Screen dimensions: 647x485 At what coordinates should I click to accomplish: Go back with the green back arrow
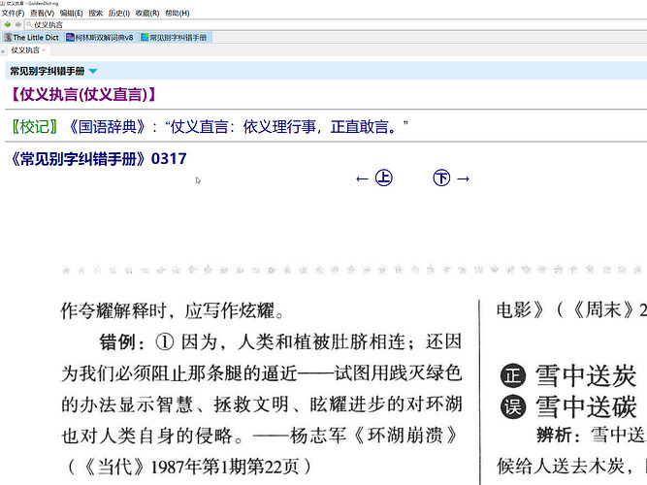coord(8,25)
